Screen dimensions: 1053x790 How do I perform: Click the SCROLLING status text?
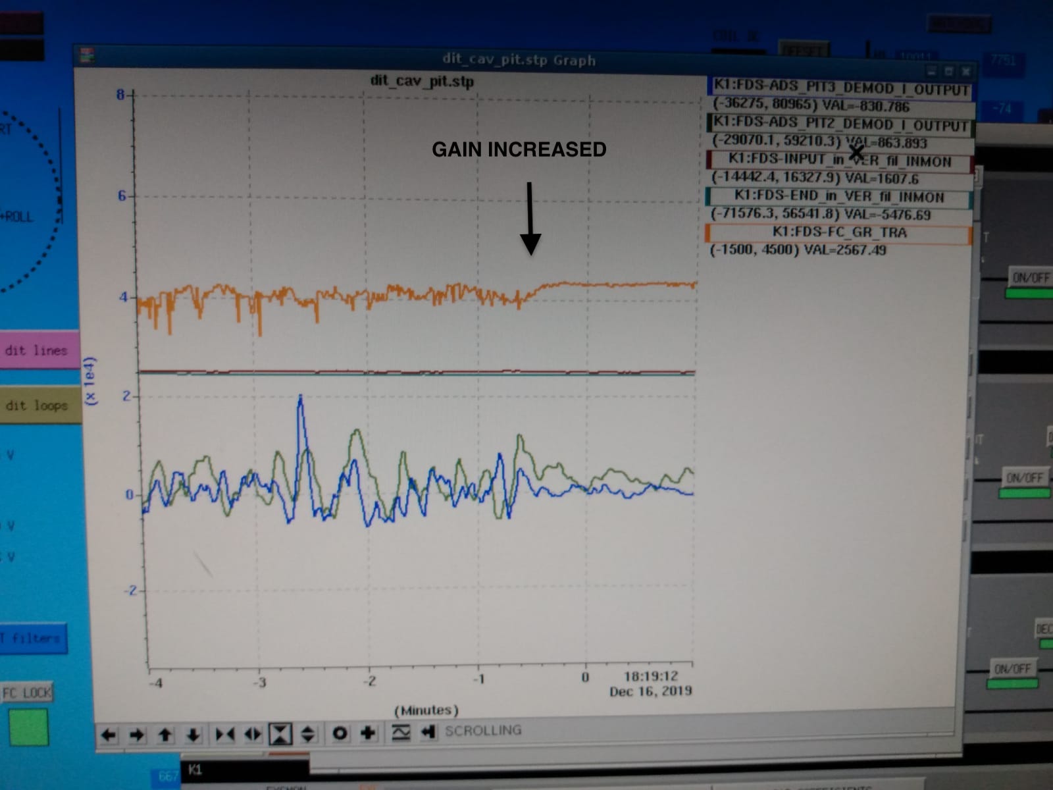(483, 730)
